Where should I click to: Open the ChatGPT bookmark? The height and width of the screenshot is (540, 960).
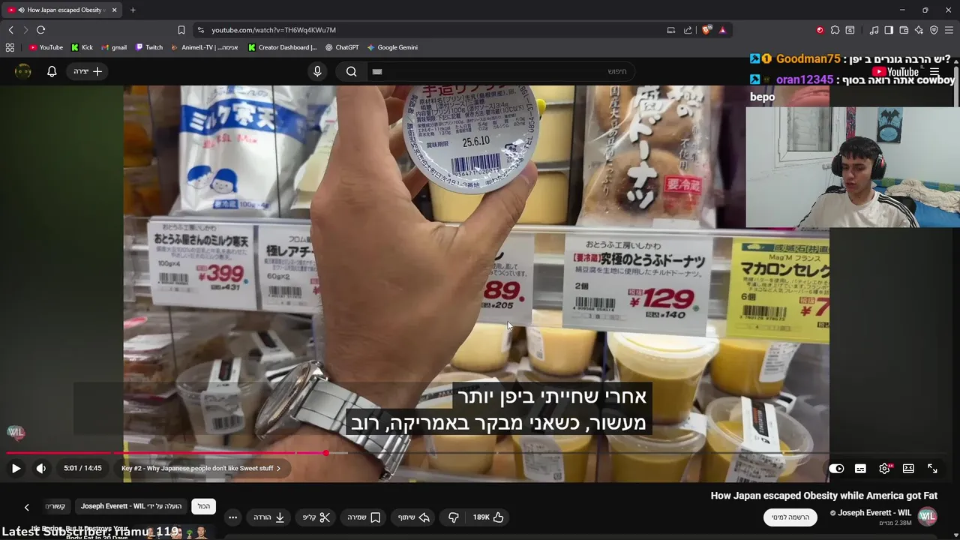[x=343, y=47]
